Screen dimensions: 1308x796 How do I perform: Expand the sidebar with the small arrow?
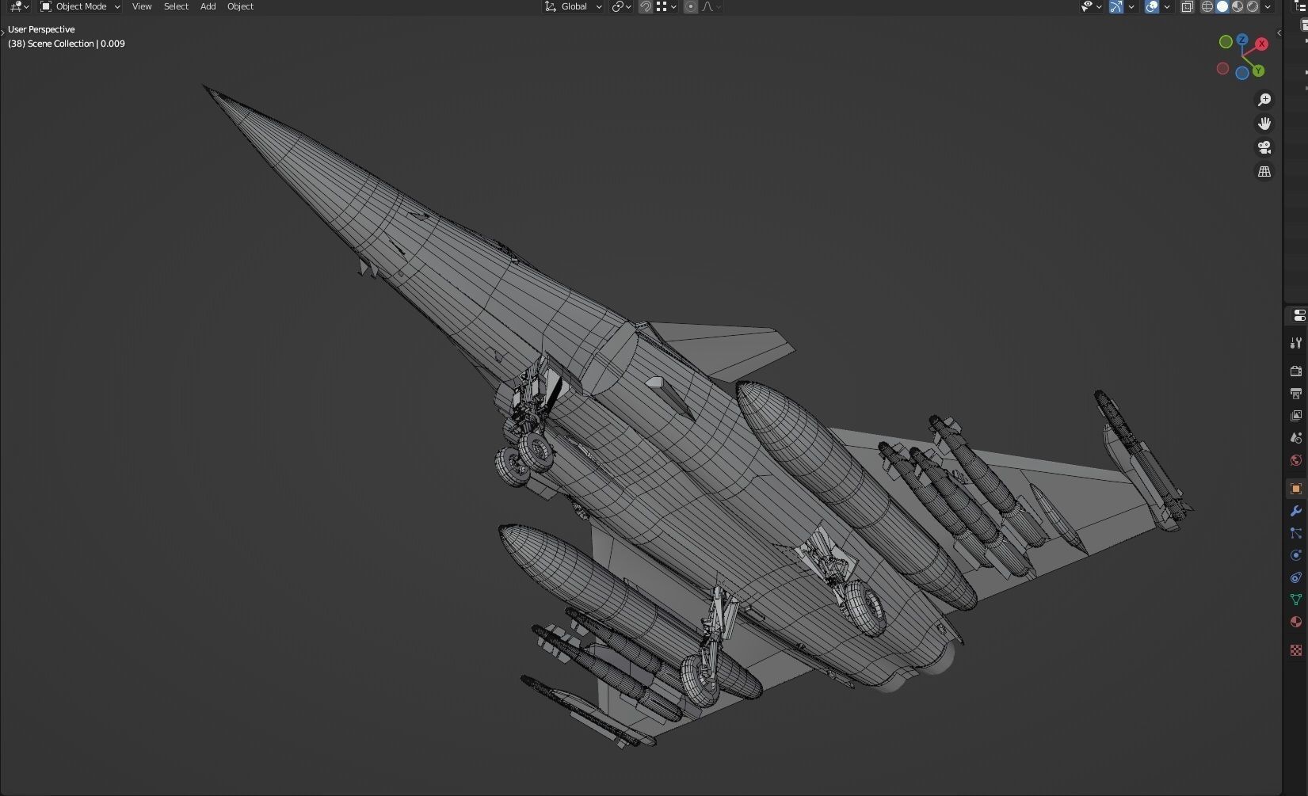point(1279,32)
